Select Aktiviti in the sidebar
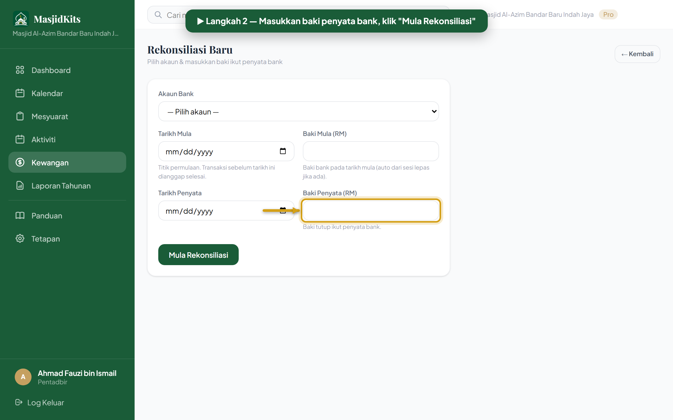673x420 pixels. [x=67, y=139]
